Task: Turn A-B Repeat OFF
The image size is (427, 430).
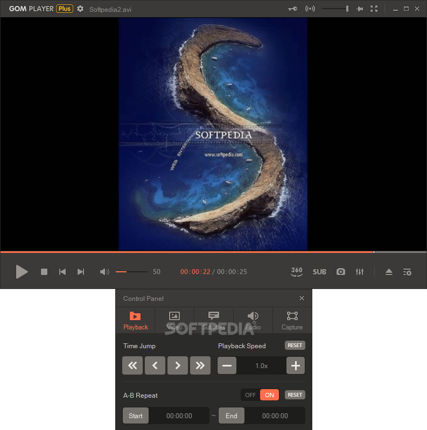Action: coord(250,395)
